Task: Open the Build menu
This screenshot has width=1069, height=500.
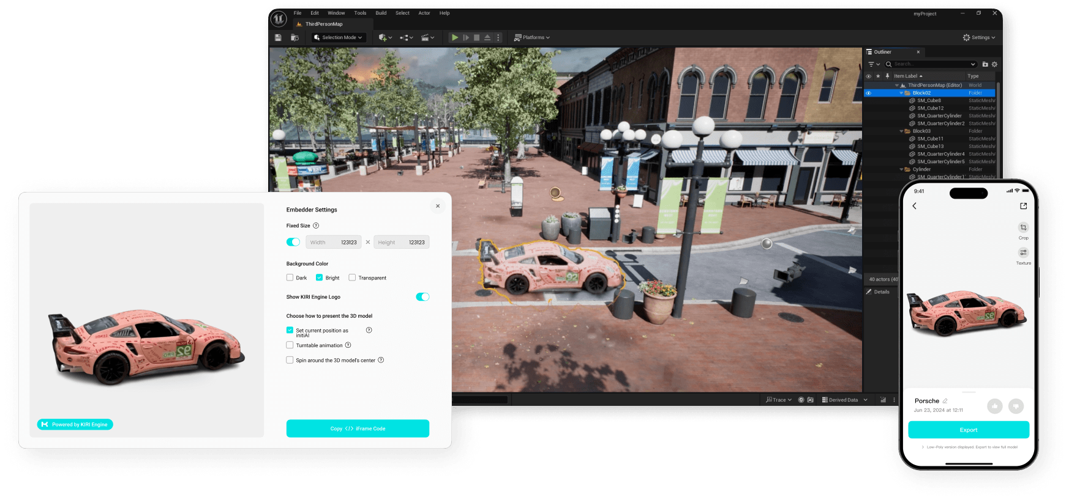Action: point(381,13)
